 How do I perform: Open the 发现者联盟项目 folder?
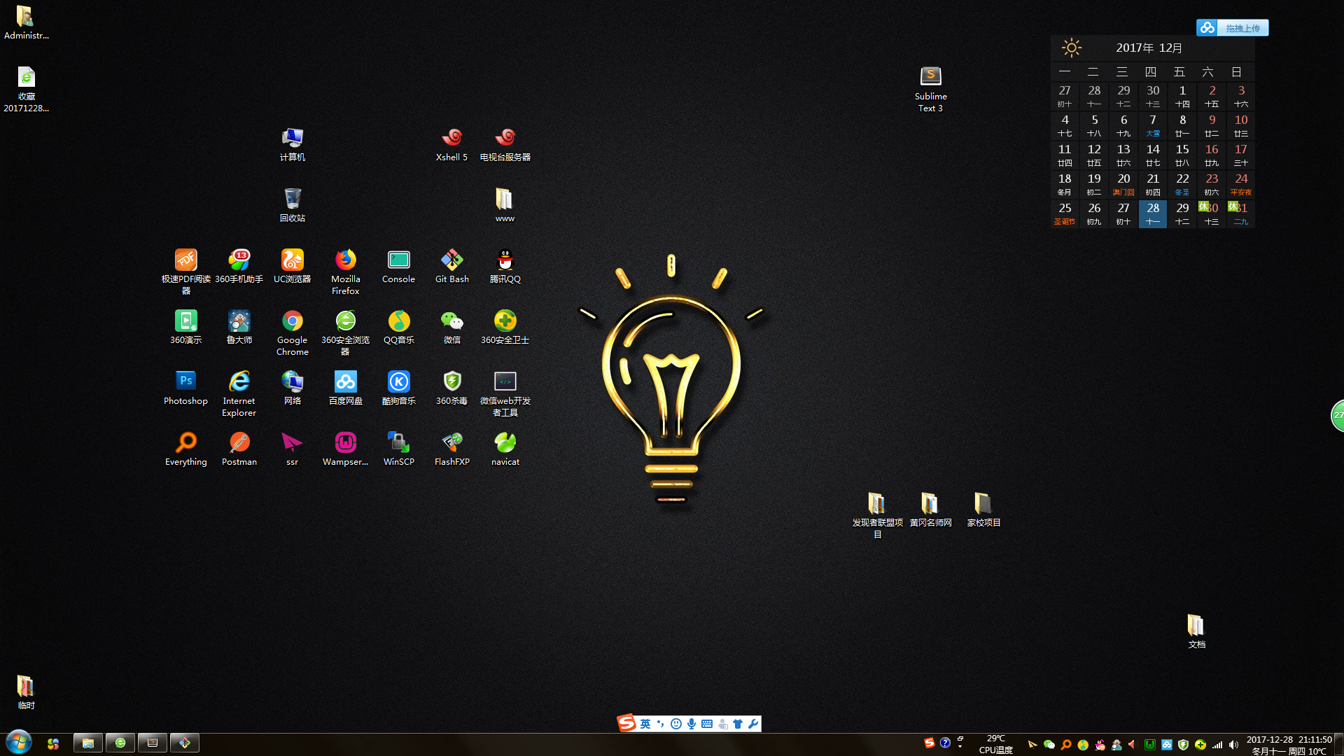[x=877, y=514]
